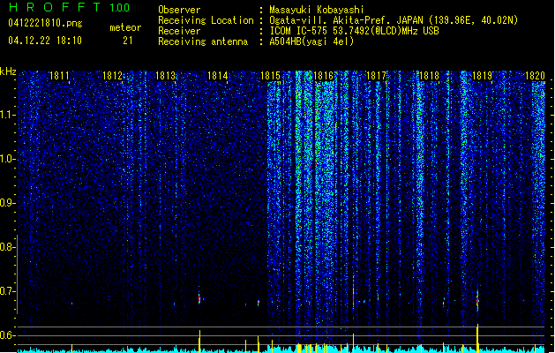The width and height of the screenshot is (555, 353).
Task: Click the observer name Masayuki Kobayashi
Action: (317, 10)
